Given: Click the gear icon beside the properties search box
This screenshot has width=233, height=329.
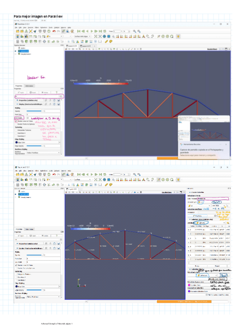Looking at the screenshot, I should pos(61,96).
